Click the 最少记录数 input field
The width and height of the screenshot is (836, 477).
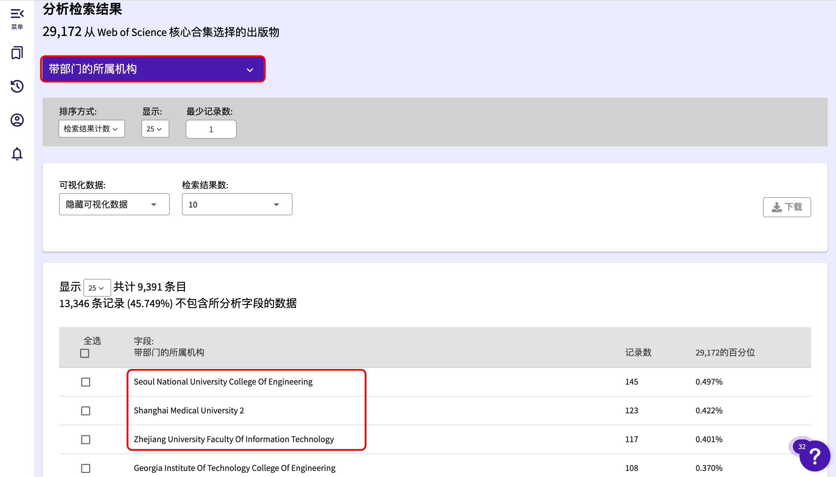click(x=211, y=129)
